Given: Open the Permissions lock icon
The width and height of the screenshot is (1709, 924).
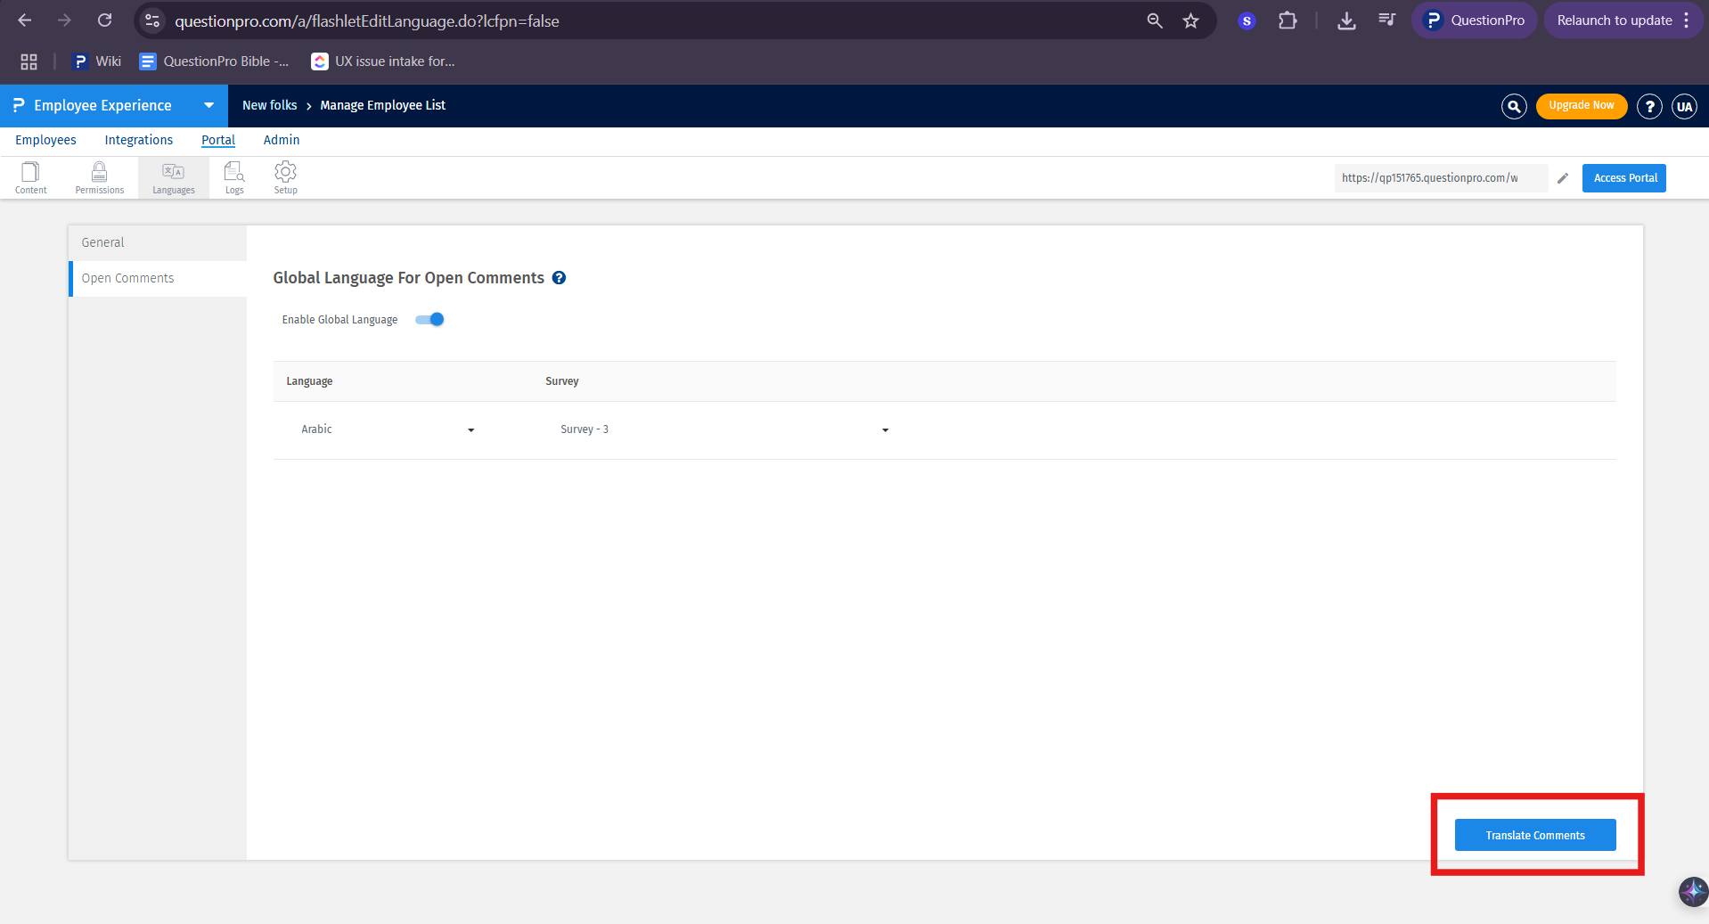Looking at the screenshot, I should click(100, 177).
